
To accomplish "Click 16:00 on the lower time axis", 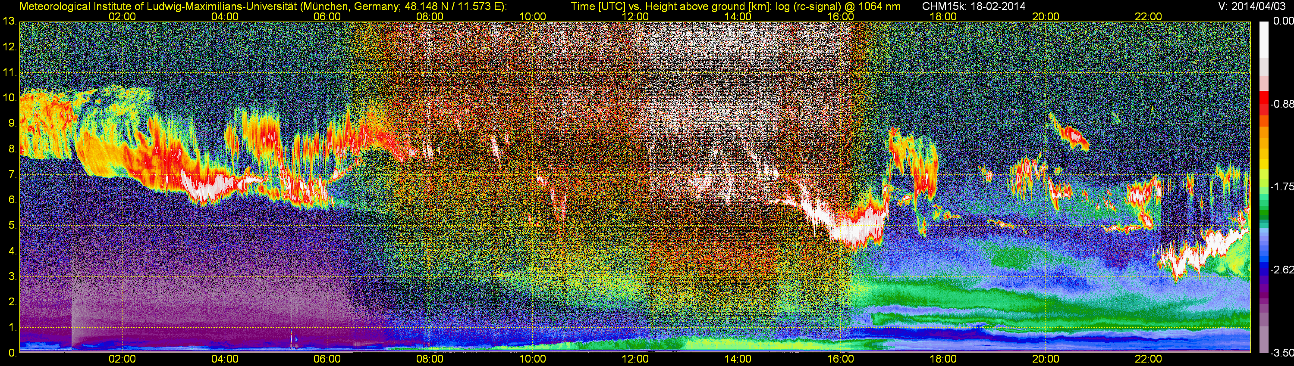I will tap(840, 360).
